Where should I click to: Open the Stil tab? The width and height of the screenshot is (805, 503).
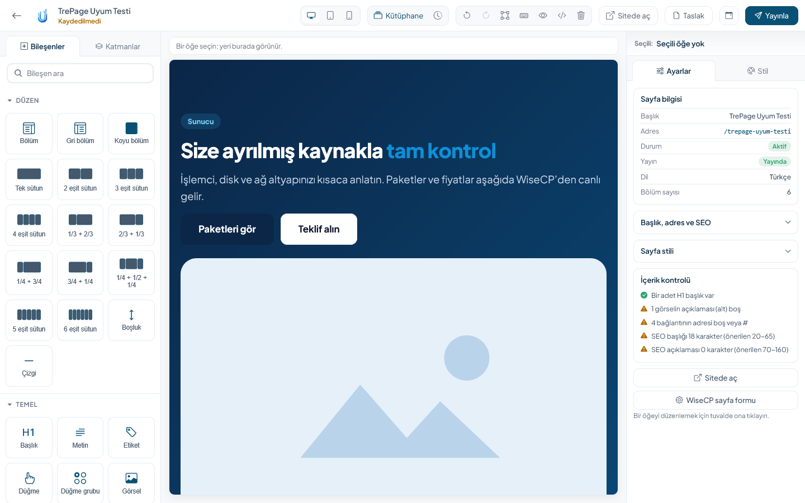click(757, 71)
